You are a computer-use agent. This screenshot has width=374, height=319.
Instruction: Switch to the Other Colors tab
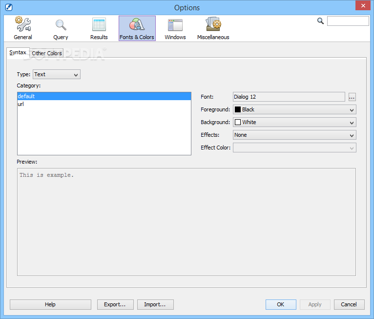(47, 53)
